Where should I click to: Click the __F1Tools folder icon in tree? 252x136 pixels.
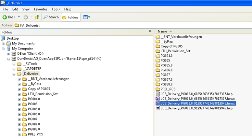pyautogui.click(x=19, y=64)
